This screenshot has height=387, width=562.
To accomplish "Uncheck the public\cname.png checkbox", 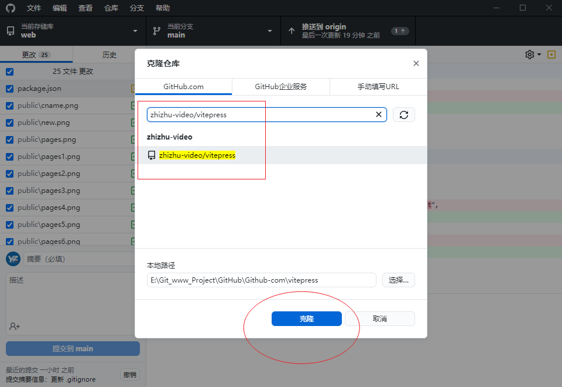I will [10, 106].
